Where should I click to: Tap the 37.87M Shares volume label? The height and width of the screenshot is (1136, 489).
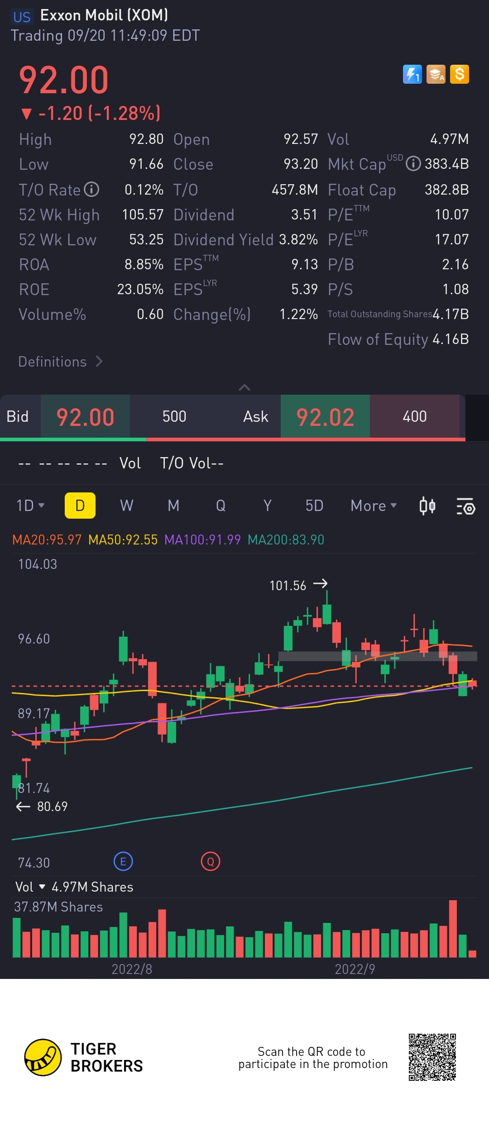tap(58, 907)
